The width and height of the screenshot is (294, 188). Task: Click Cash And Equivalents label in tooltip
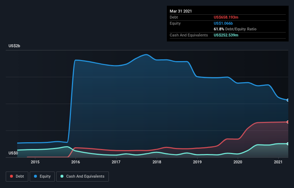189,35
